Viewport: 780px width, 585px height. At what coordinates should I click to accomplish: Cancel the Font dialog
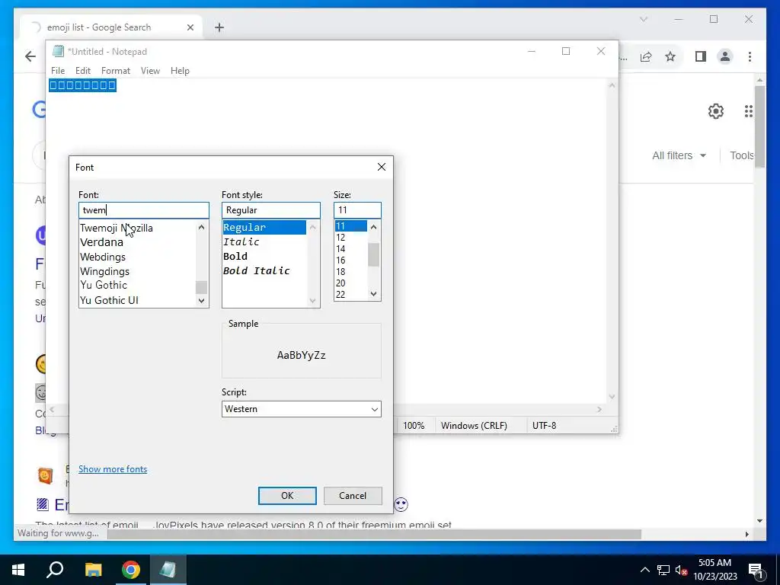[353, 495]
